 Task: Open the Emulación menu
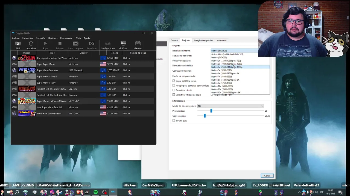click(27, 38)
